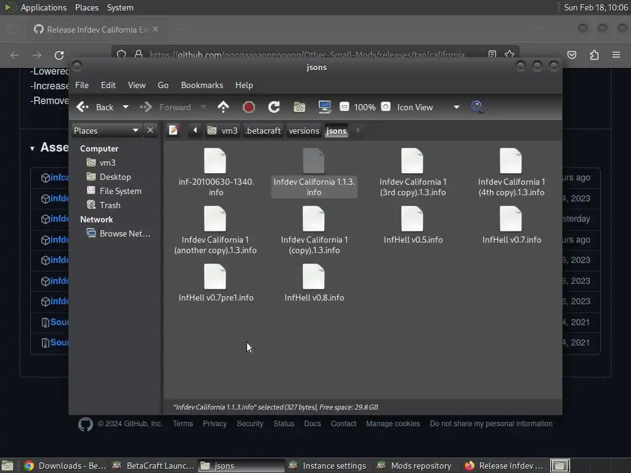Open the Icon View mode dropdown
This screenshot has height=473, width=631.
click(428, 107)
